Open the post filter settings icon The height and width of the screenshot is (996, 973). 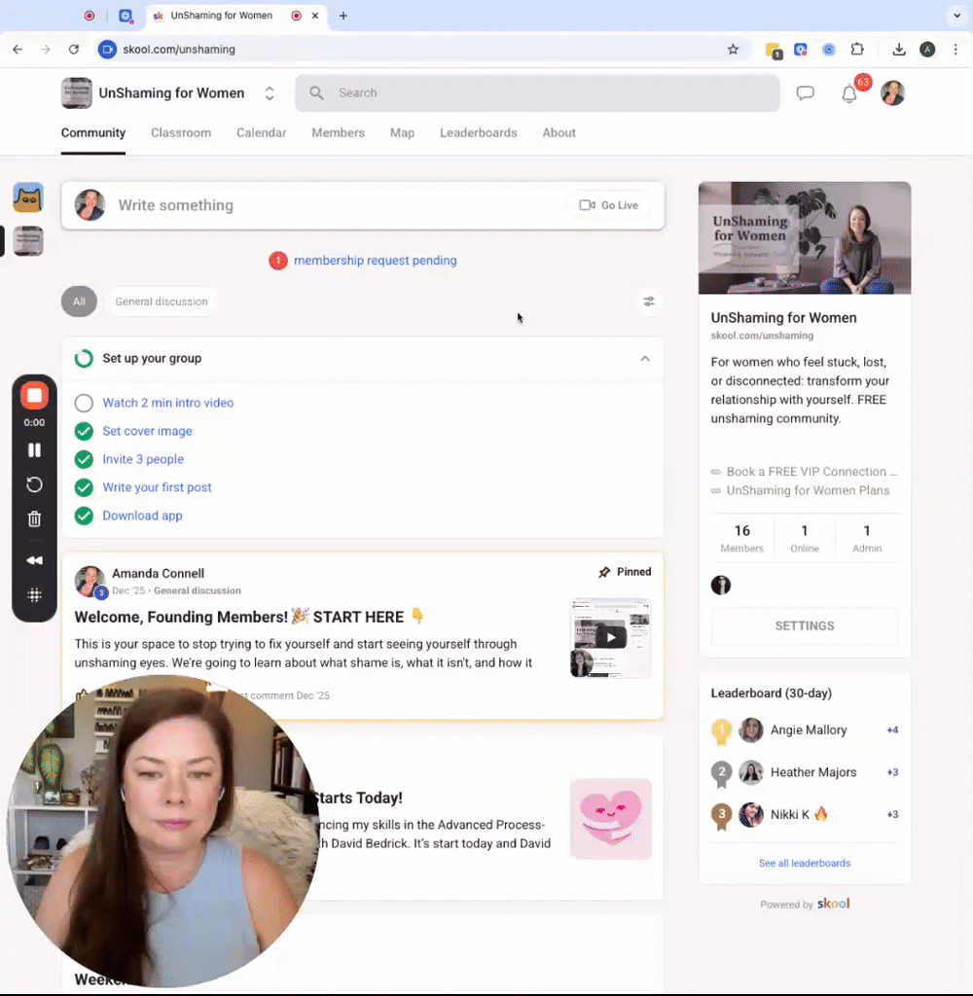point(649,302)
